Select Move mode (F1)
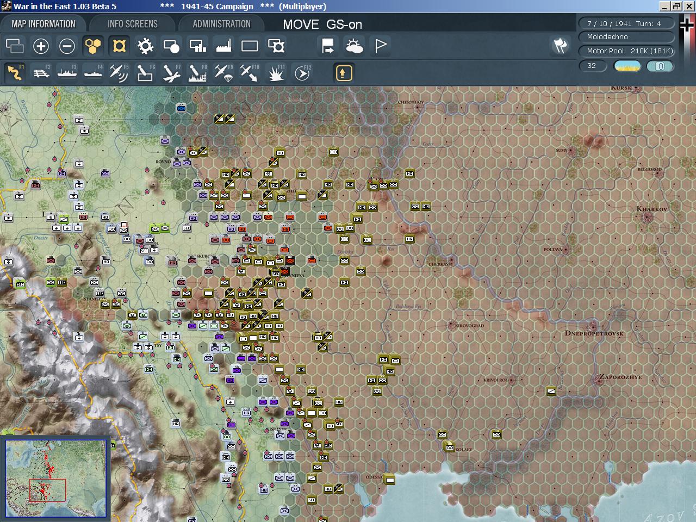 (x=15, y=73)
